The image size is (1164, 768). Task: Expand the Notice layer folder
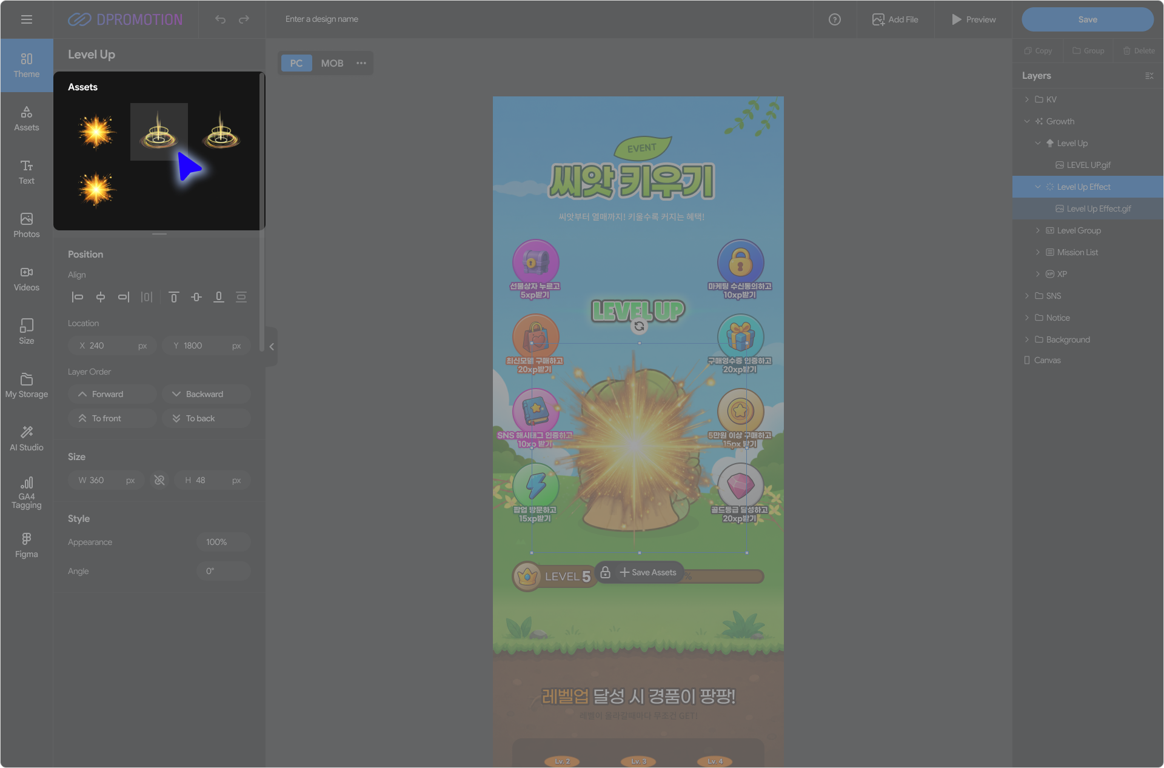(1027, 318)
